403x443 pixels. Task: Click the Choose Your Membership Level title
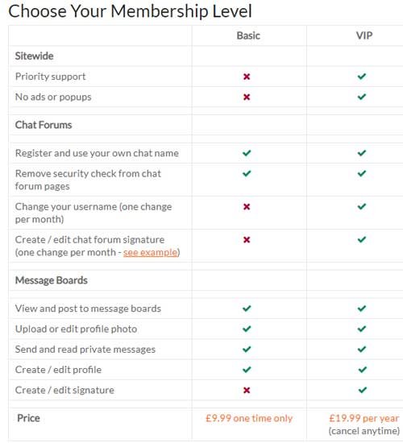[130, 11]
